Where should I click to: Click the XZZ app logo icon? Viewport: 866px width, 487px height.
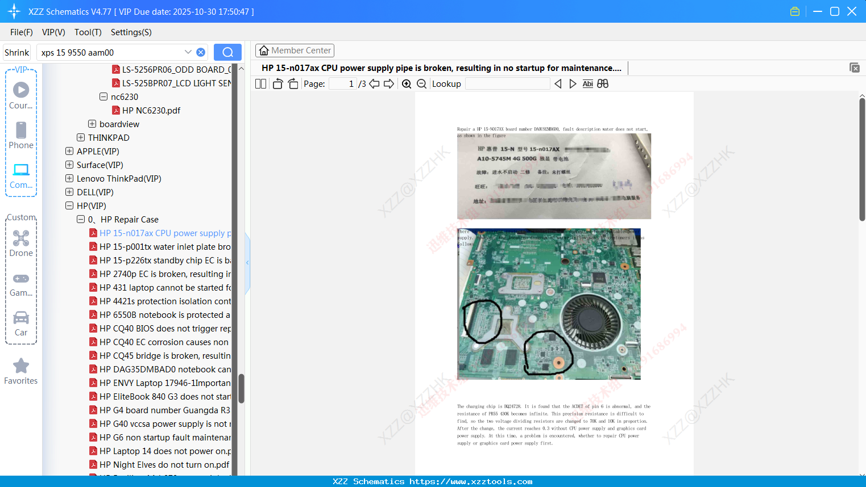click(x=14, y=11)
